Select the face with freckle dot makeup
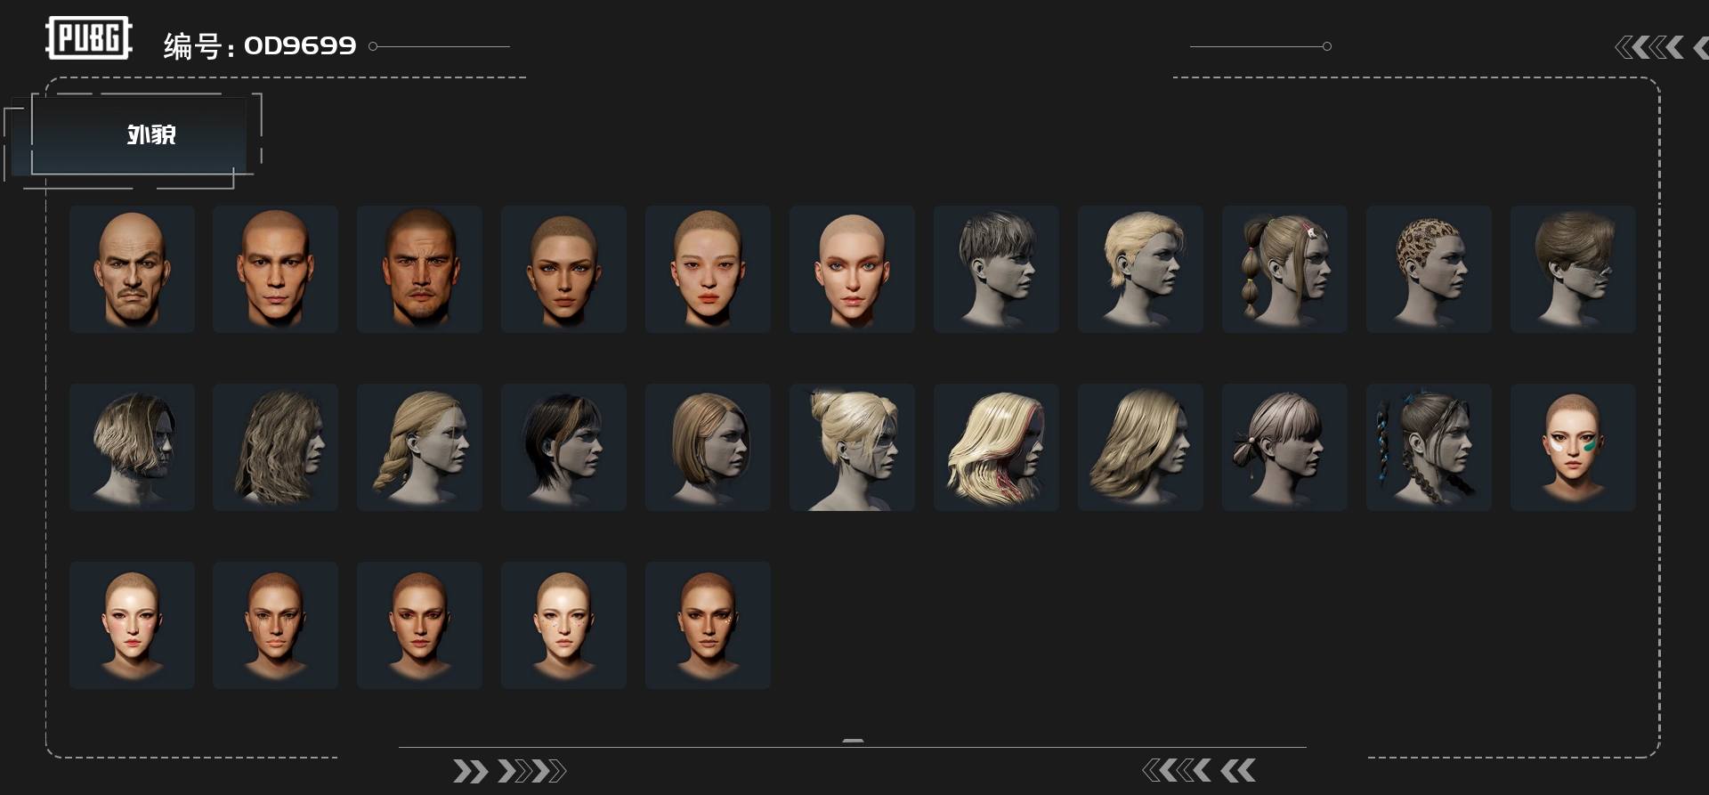Viewport: 1709px width, 795px height. coord(563,625)
